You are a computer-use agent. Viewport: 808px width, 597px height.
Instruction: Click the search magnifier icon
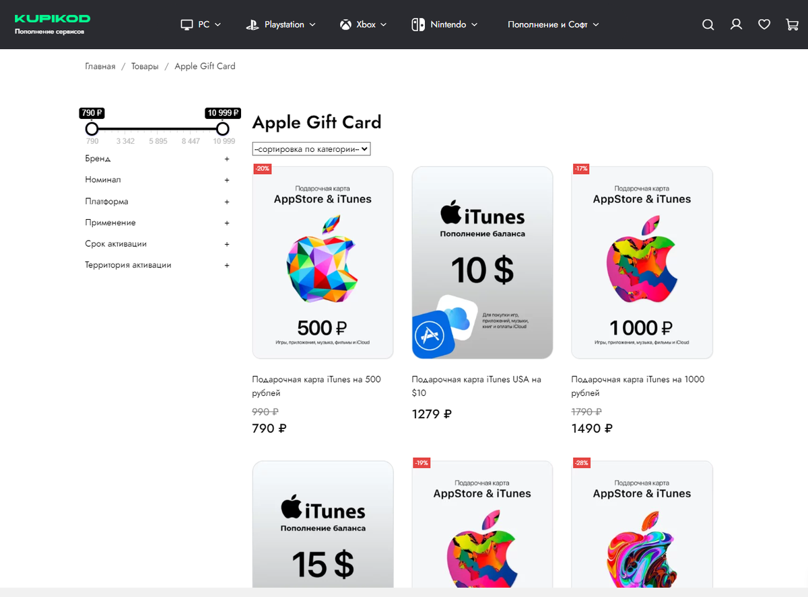click(x=708, y=25)
